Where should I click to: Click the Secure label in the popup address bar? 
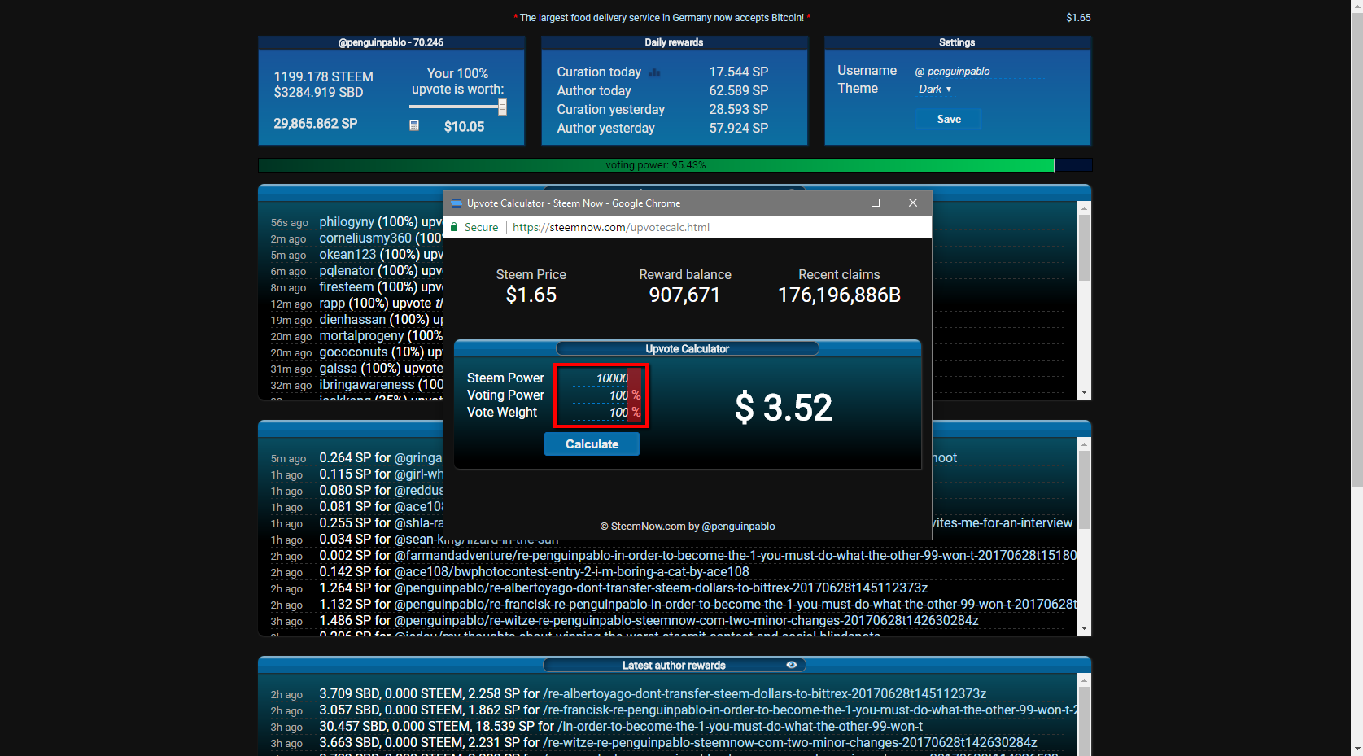point(481,227)
